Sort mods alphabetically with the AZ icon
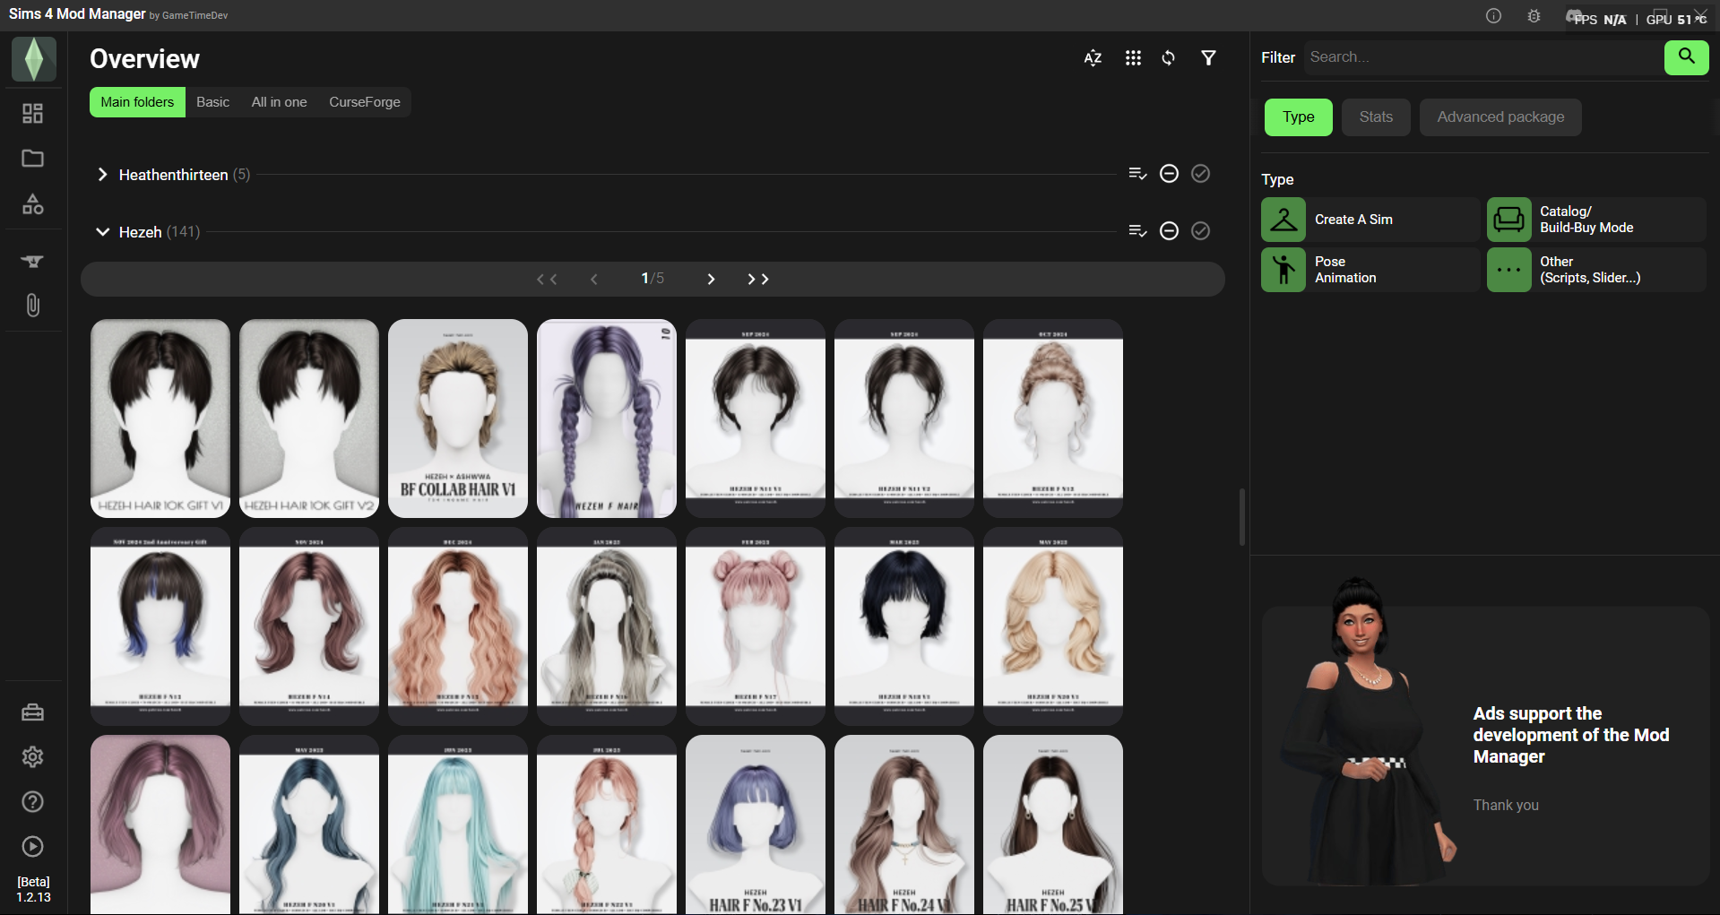The width and height of the screenshot is (1720, 915). 1093,58
